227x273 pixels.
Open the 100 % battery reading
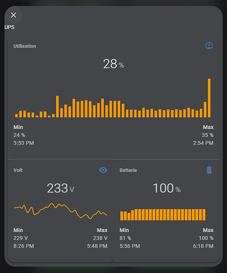pyautogui.click(x=166, y=188)
